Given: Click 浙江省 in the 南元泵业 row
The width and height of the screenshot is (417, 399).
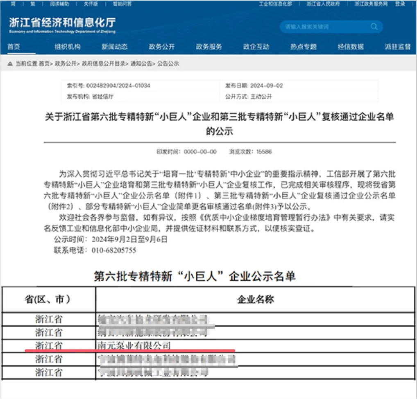Looking at the screenshot, I should click(49, 346).
